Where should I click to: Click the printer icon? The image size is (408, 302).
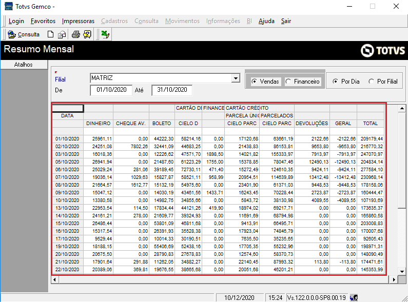[76, 34]
